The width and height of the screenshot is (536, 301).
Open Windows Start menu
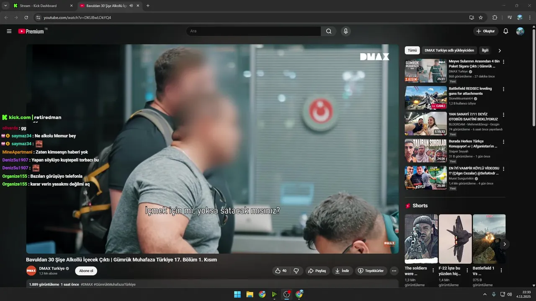click(237, 294)
